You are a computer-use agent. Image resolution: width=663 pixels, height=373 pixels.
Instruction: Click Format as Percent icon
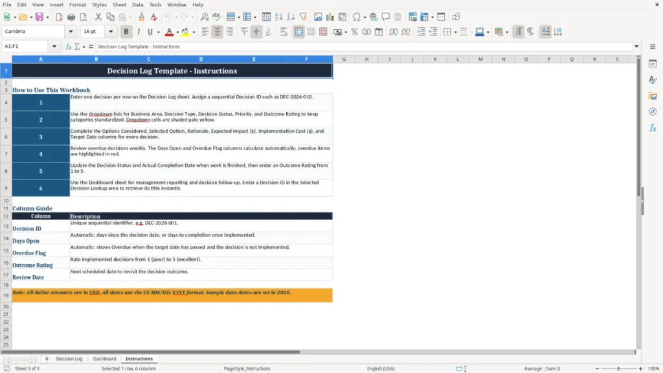coord(354,32)
